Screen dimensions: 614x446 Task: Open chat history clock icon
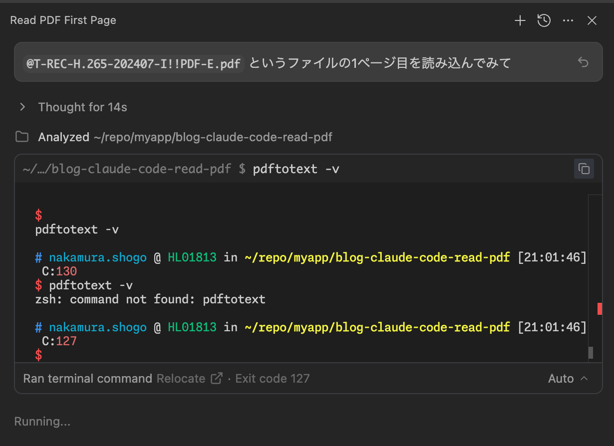pyautogui.click(x=544, y=20)
